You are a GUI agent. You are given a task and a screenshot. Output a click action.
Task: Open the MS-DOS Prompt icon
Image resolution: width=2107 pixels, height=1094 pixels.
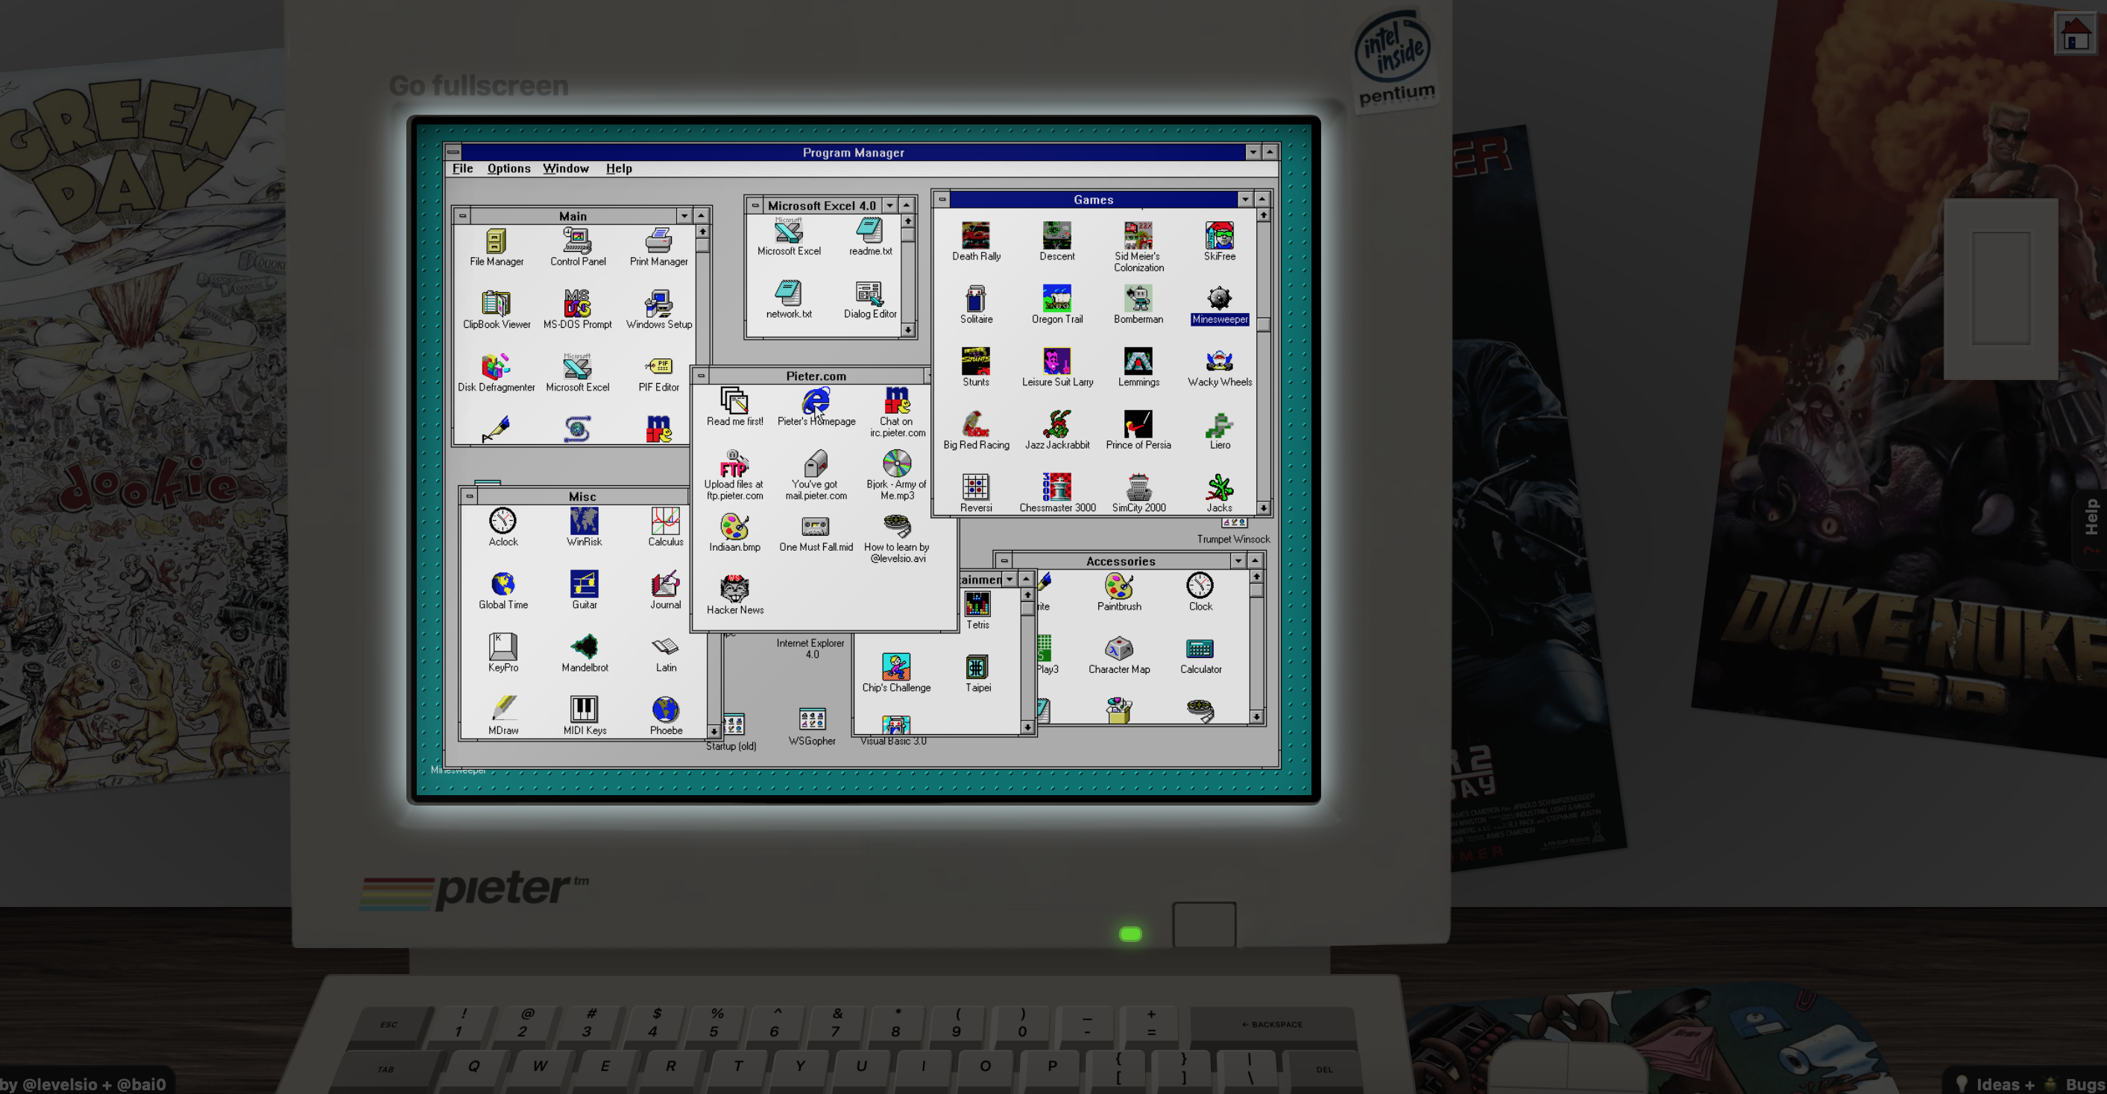[x=578, y=304]
